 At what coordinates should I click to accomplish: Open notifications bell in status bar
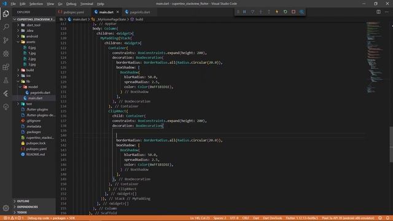387,218
